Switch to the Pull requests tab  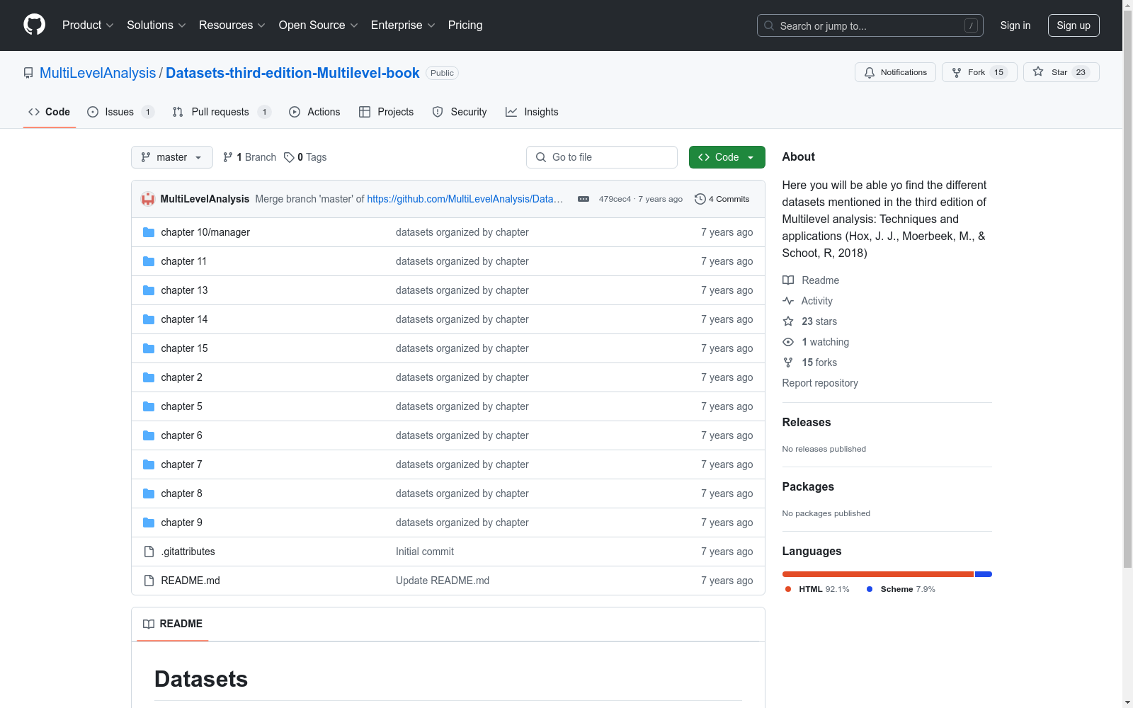(222, 112)
